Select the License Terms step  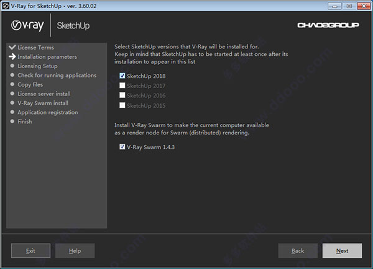(x=35, y=48)
